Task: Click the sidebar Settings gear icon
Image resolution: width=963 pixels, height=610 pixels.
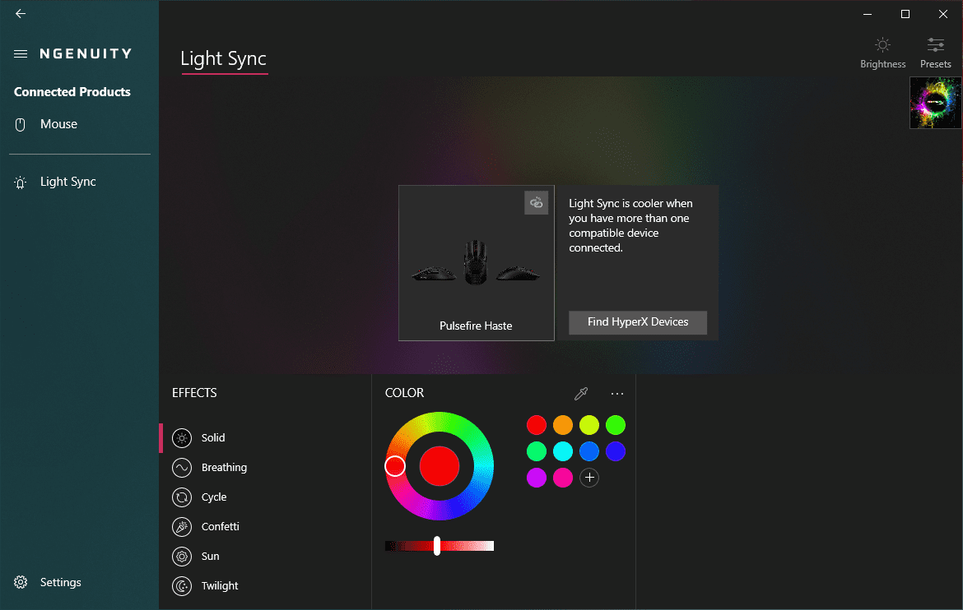Action: (21, 582)
